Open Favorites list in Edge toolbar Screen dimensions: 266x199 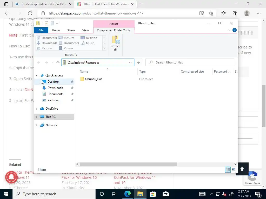[223, 13]
